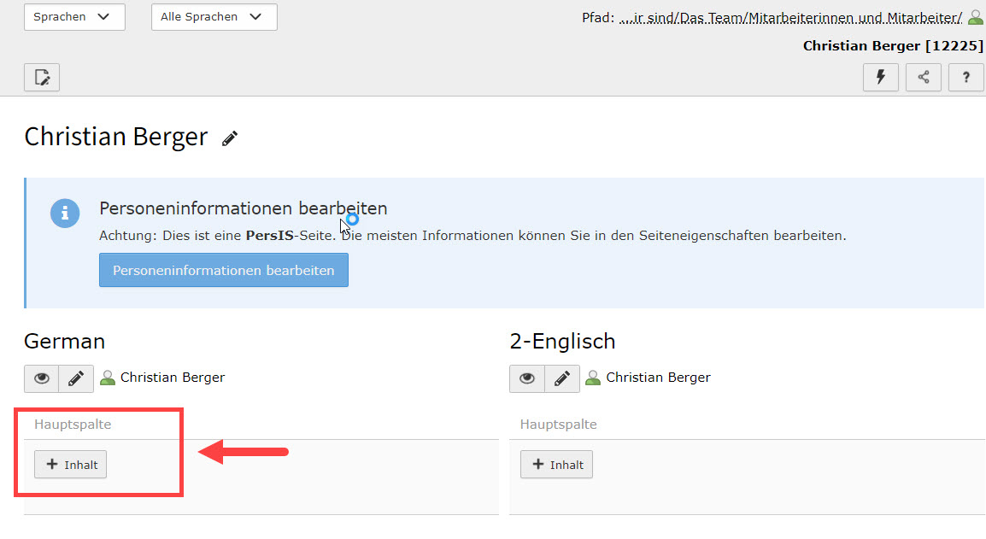Expand the Alle Sprachen dropdown

(x=214, y=17)
